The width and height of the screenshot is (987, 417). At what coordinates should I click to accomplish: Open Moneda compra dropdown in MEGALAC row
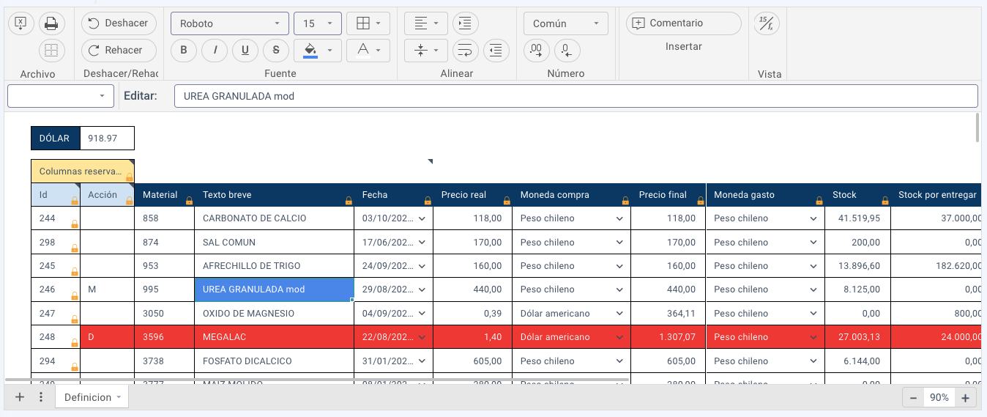click(x=619, y=337)
